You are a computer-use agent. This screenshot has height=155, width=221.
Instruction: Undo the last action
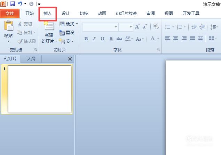pyautogui.click(x=20, y=4)
